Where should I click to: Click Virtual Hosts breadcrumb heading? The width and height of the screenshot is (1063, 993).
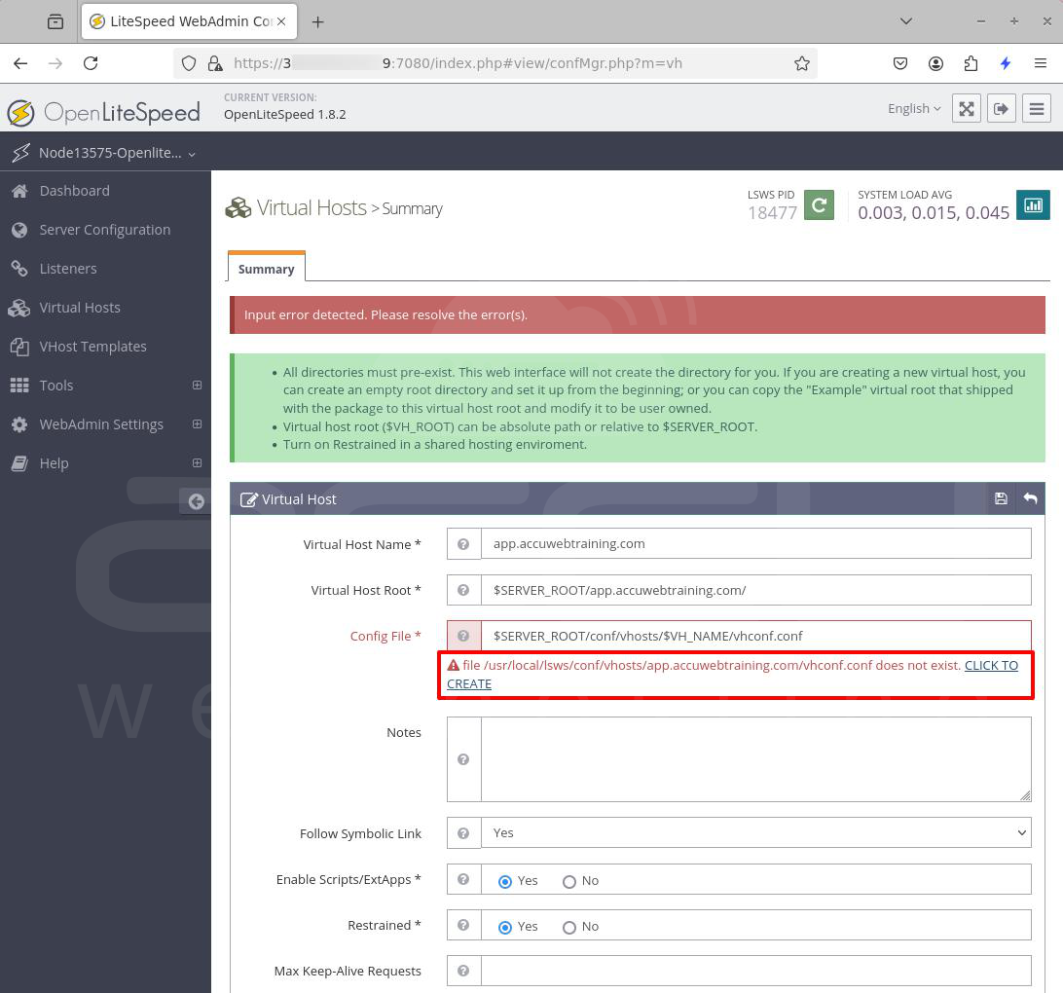[312, 207]
